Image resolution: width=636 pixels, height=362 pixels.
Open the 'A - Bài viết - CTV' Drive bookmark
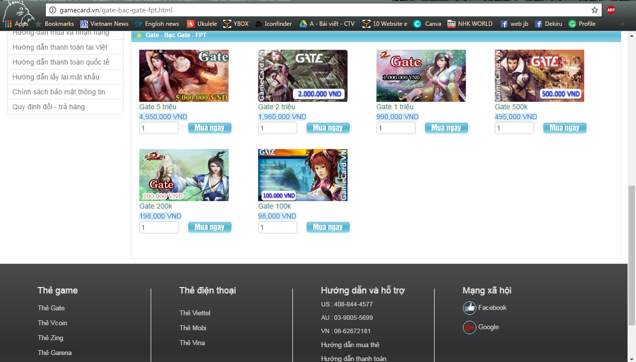327,24
